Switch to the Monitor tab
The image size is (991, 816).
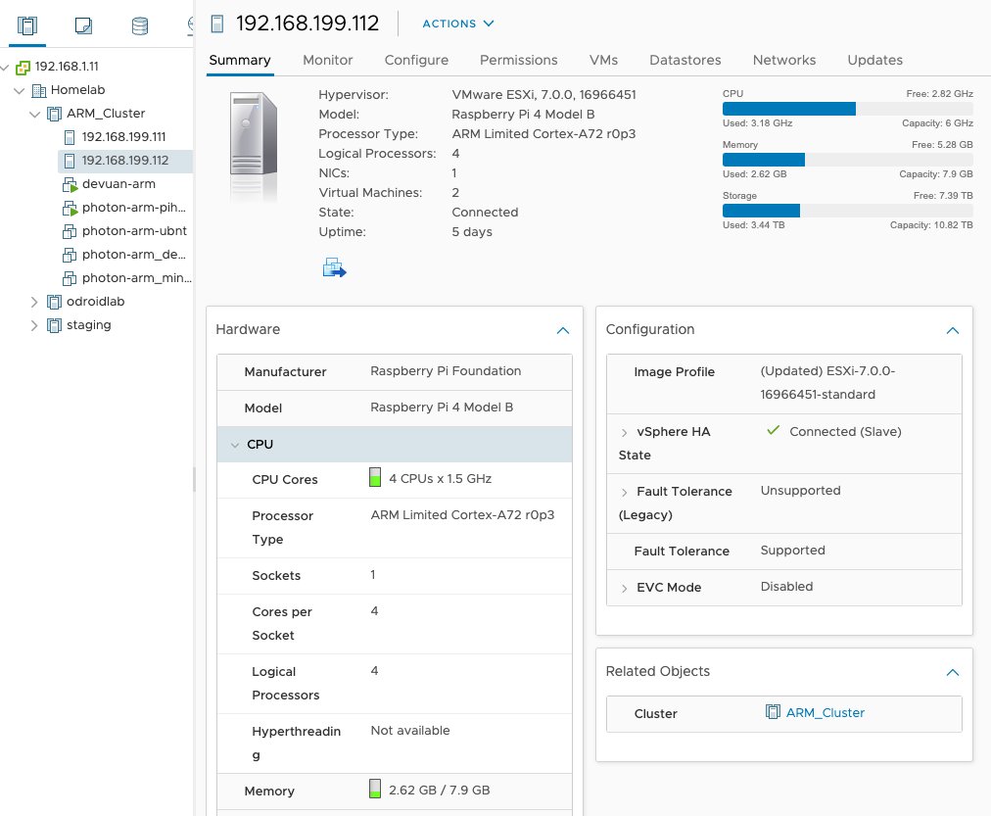tap(327, 60)
